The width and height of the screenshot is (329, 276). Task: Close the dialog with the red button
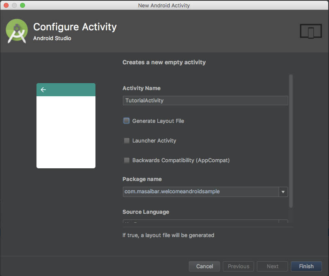6,5
